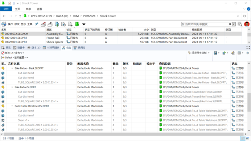Click the help question mark in contains toolbar
251x141 pixels.
(x=248, y=53)
